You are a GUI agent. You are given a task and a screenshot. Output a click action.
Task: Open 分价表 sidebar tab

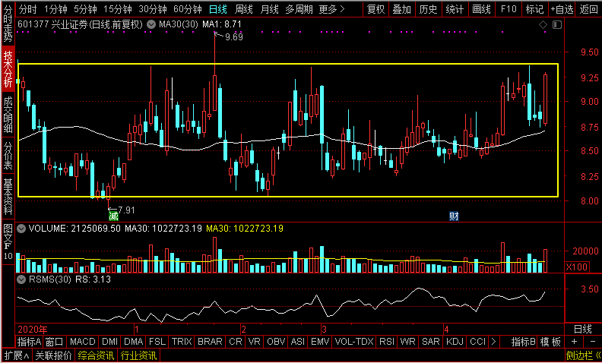point(8,156)
